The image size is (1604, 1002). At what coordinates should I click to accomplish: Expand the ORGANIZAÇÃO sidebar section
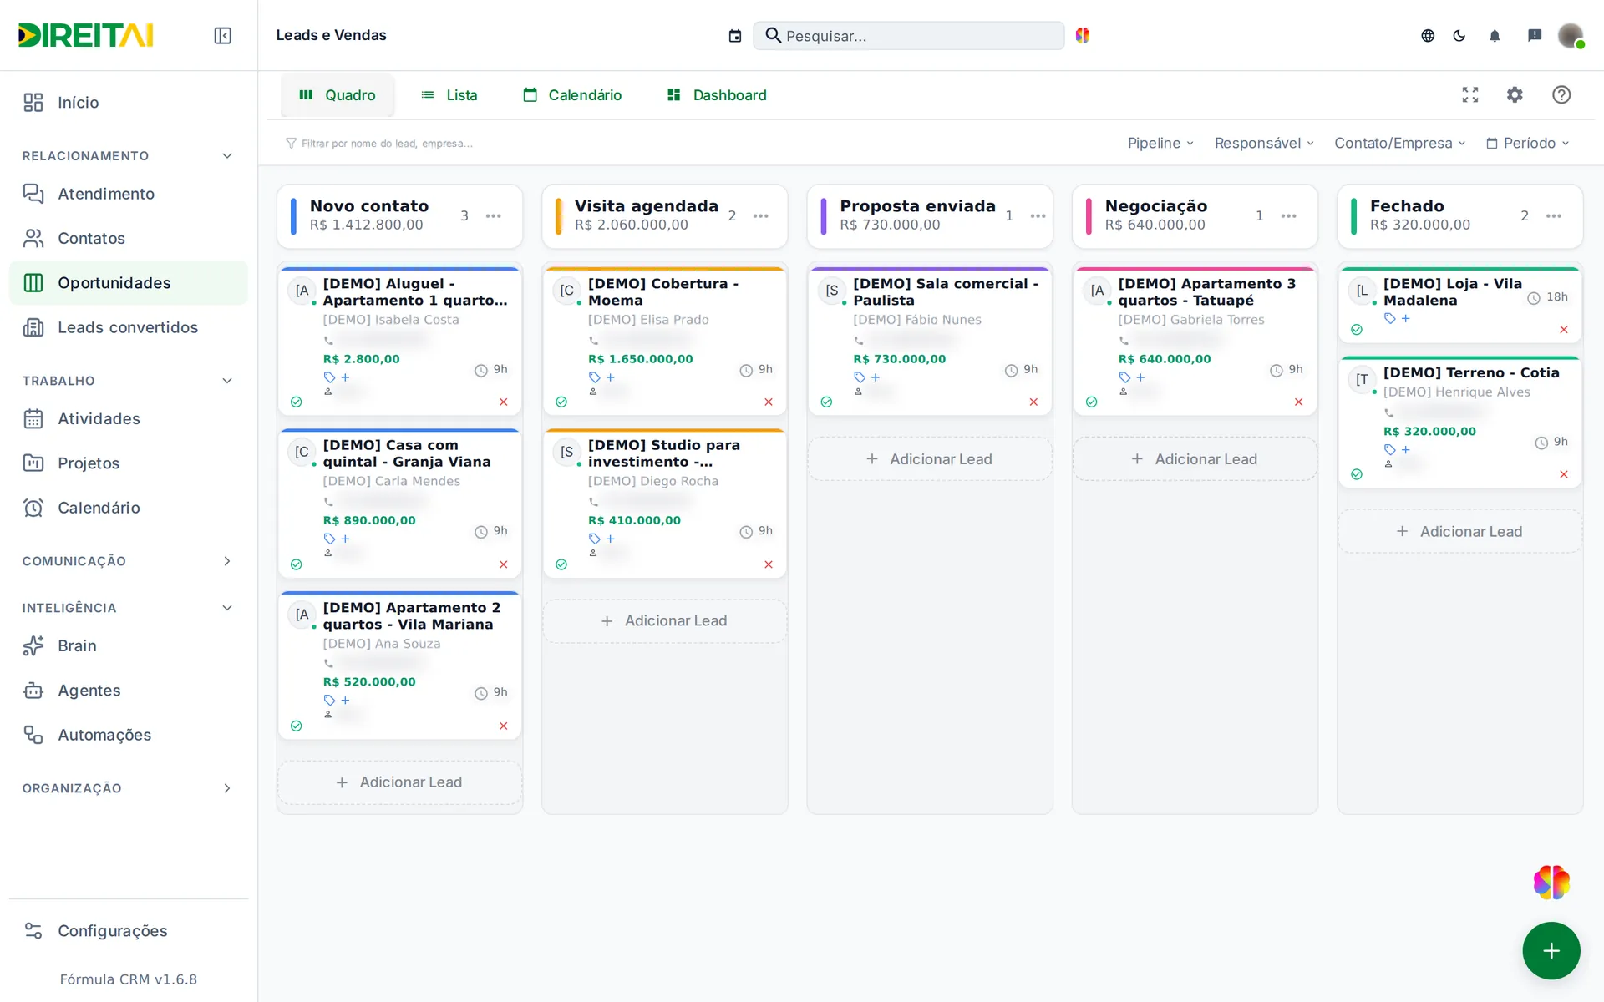[227, 788]
